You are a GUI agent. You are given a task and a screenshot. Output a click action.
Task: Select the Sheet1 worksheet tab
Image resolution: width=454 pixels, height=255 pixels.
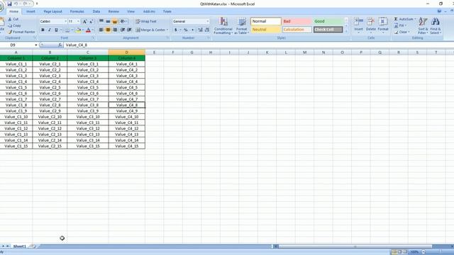19,246
